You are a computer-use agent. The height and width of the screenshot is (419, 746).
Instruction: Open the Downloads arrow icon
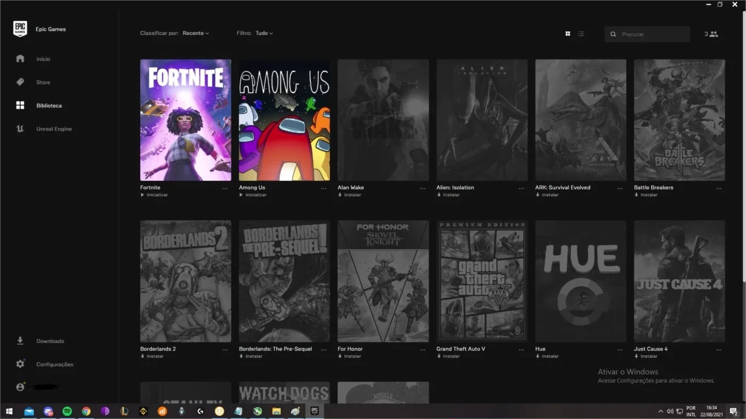[x=20, y=341]
